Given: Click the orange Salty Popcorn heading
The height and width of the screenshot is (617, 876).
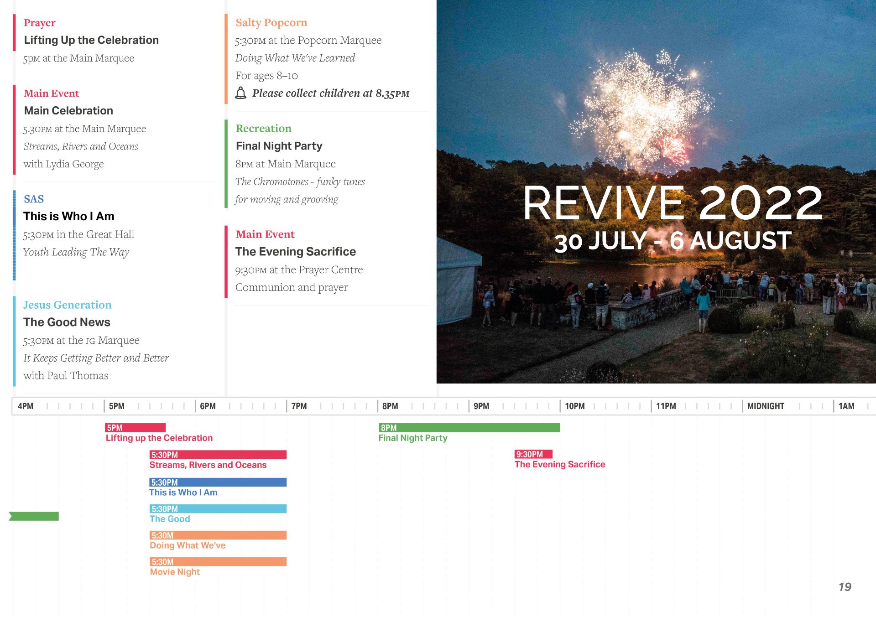Looking at the screenshot, I should pos(271,23).
